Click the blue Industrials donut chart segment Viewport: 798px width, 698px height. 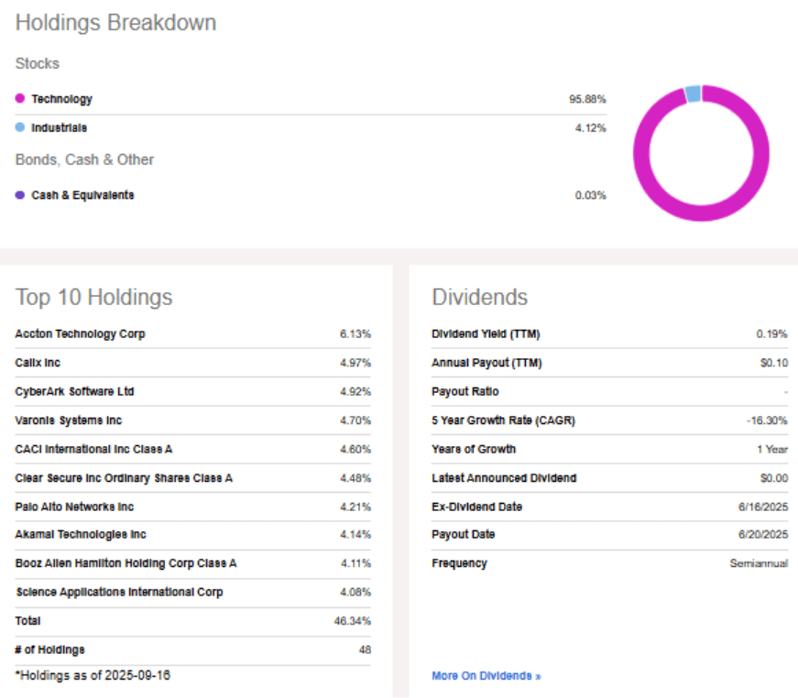694,93
